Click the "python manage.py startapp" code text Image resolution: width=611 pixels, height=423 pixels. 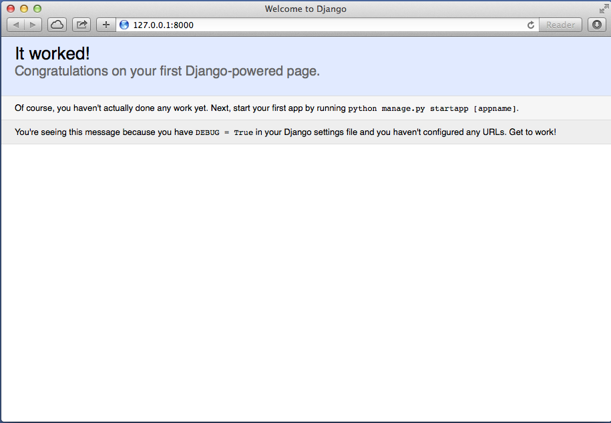(x=409, y=108)
